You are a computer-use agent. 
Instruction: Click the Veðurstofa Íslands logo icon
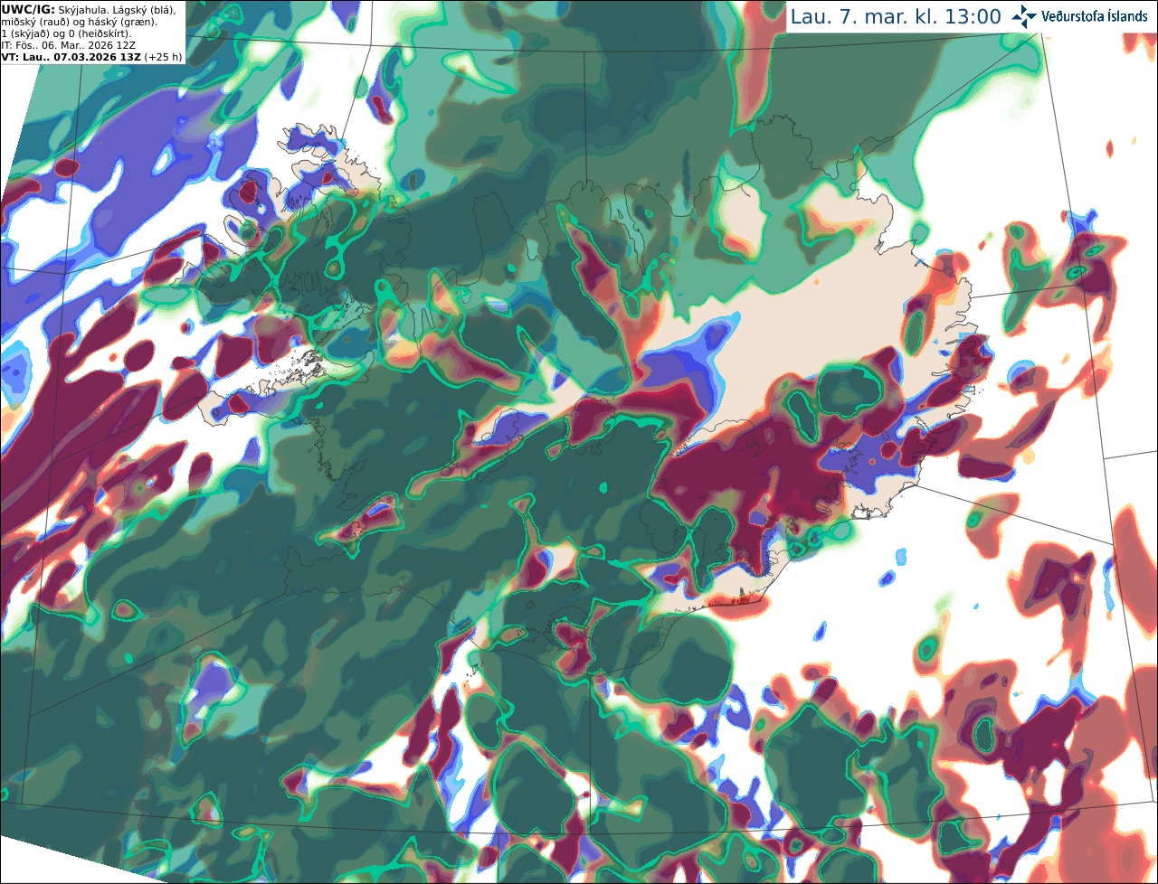coord(1024,16)
